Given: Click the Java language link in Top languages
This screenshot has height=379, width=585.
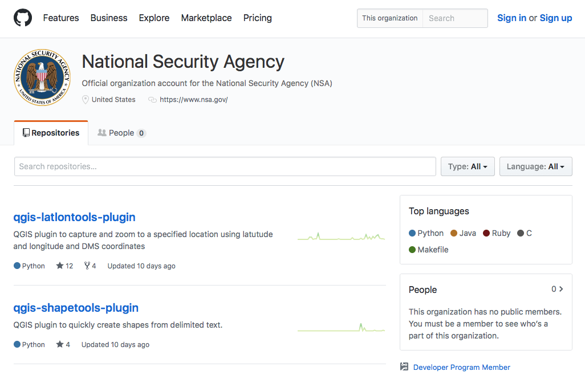Looking at the screenshot, I should click(468, 233).
